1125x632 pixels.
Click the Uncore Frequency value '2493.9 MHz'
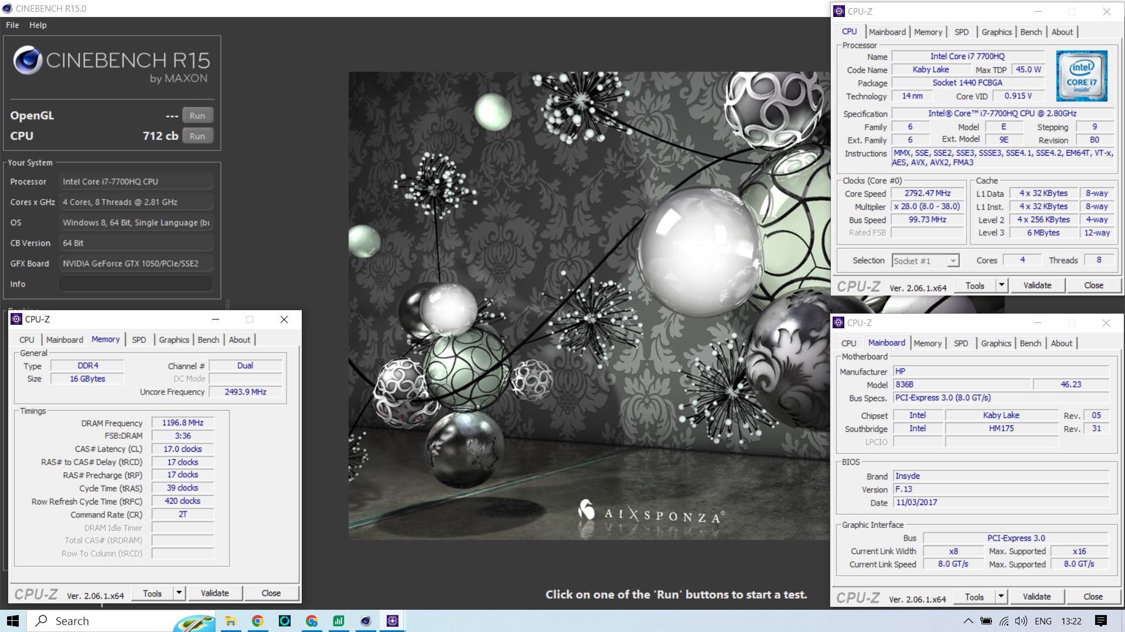coord(246,391)
